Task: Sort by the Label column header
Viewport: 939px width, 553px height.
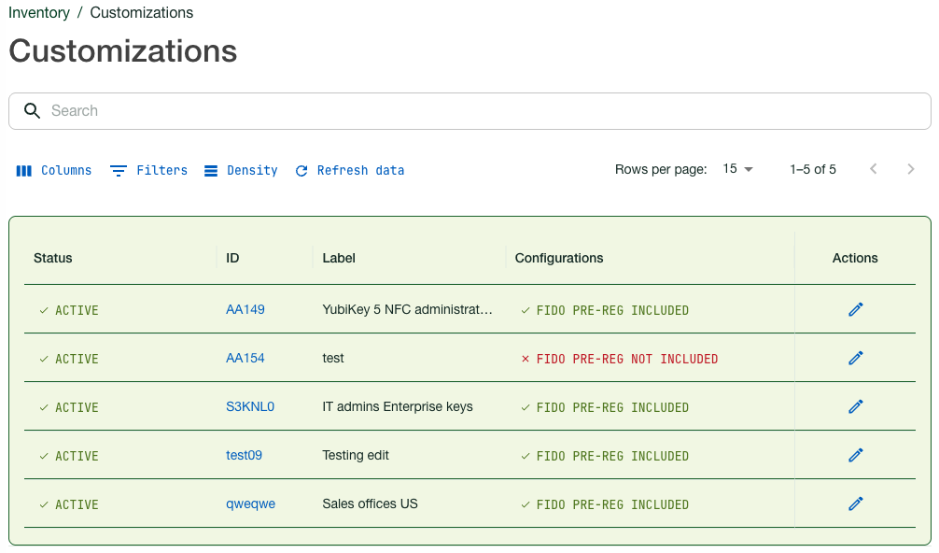Action: pyautogui.click(x=339, y=258)
